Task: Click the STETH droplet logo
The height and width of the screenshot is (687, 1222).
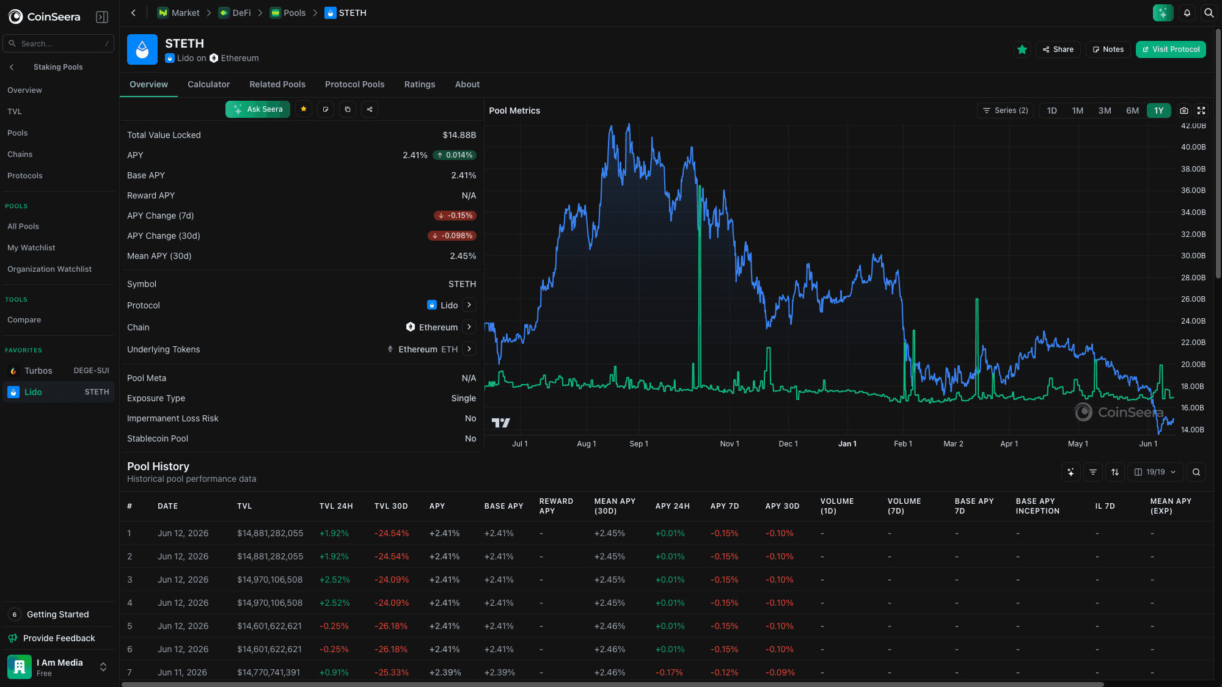Action: pyautogui.click(x=142, y=49)
